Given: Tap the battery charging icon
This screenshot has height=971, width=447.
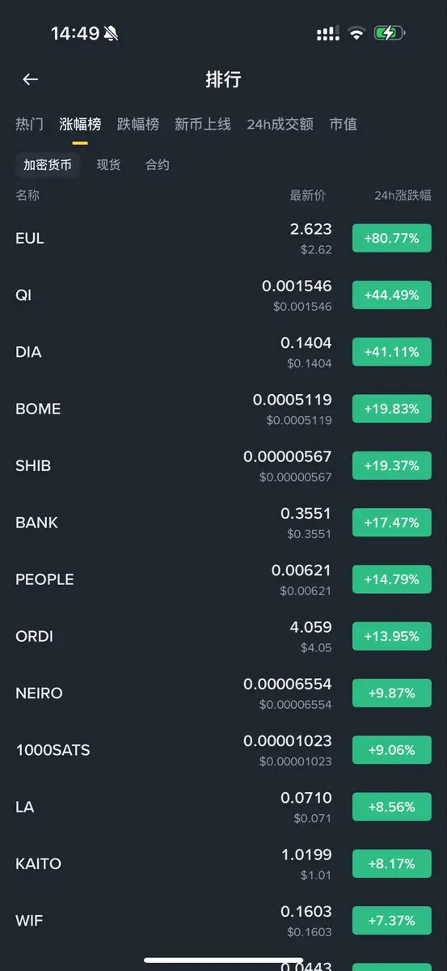Looking at the screenshot, I should coord(390,33).
